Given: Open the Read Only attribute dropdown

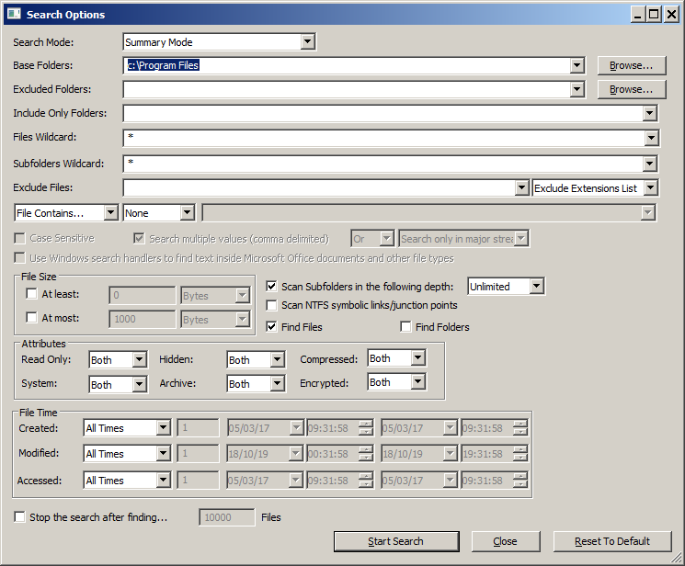Looking at the screenshot, I should click(139, 360).
